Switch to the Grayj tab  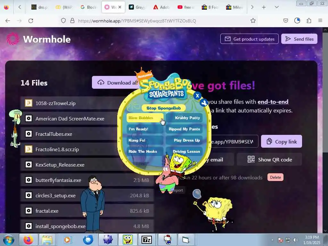[x=137, y=7]
